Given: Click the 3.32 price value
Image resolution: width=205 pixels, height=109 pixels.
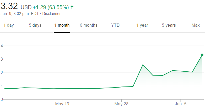Looking at the screenshot, I should tap(9, 6).
